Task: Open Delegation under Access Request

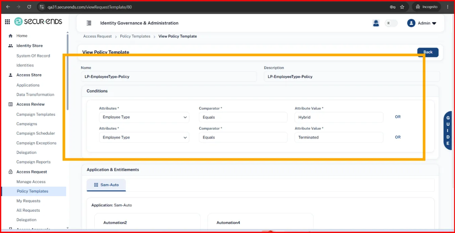Action: 26,220
